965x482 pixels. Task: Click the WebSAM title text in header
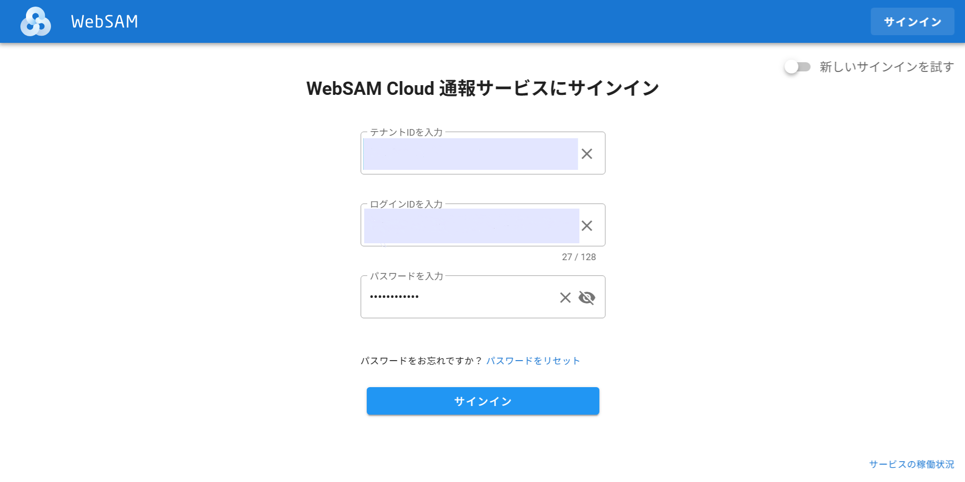point(105,21)
